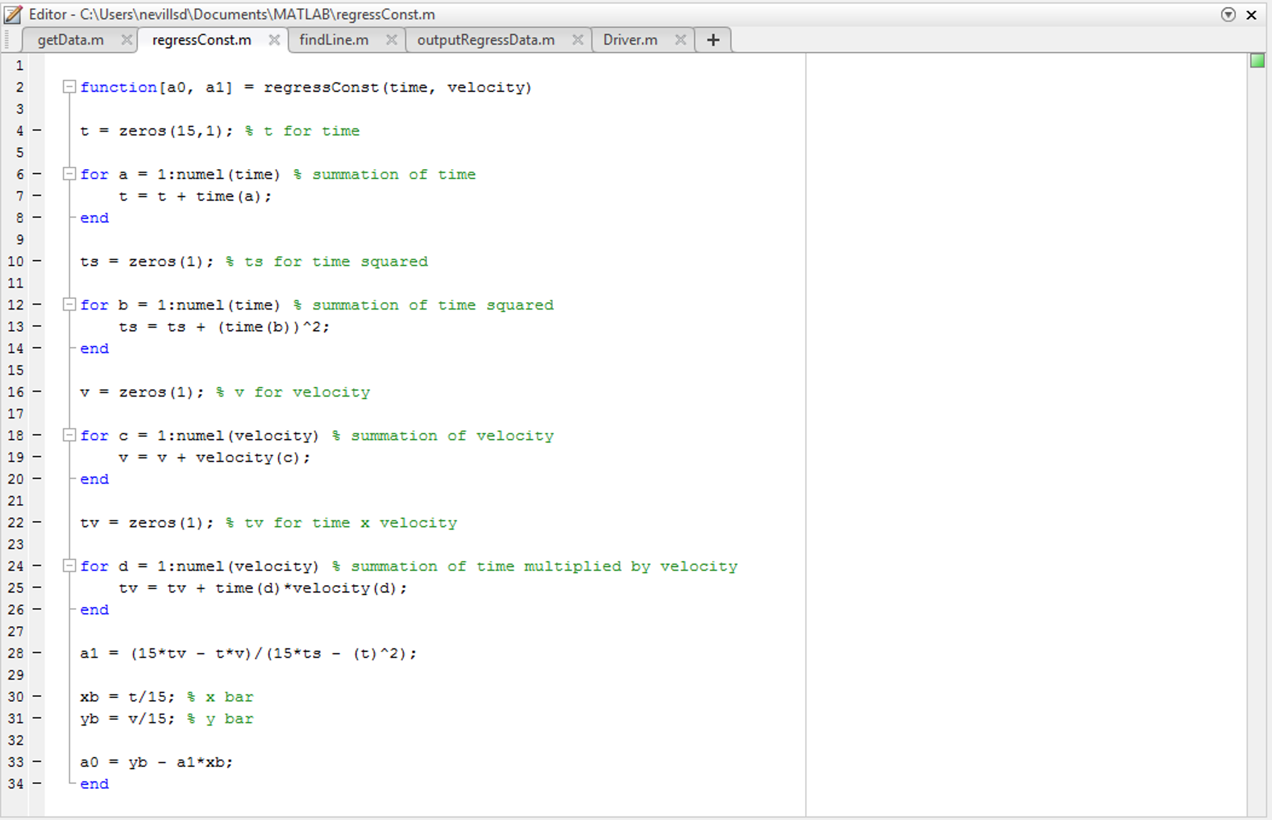Close the getData.m tab with its X icon
1272x820 pixels.
(127, 39)
